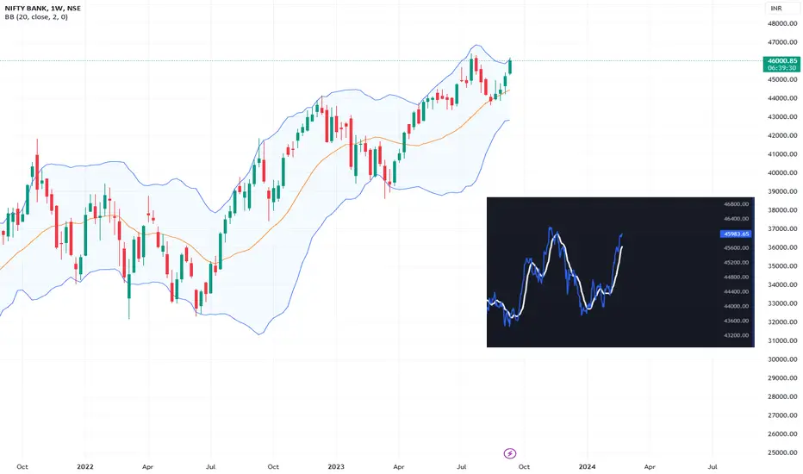Click the 06:39:30 countdown timer label

point(782,67)
